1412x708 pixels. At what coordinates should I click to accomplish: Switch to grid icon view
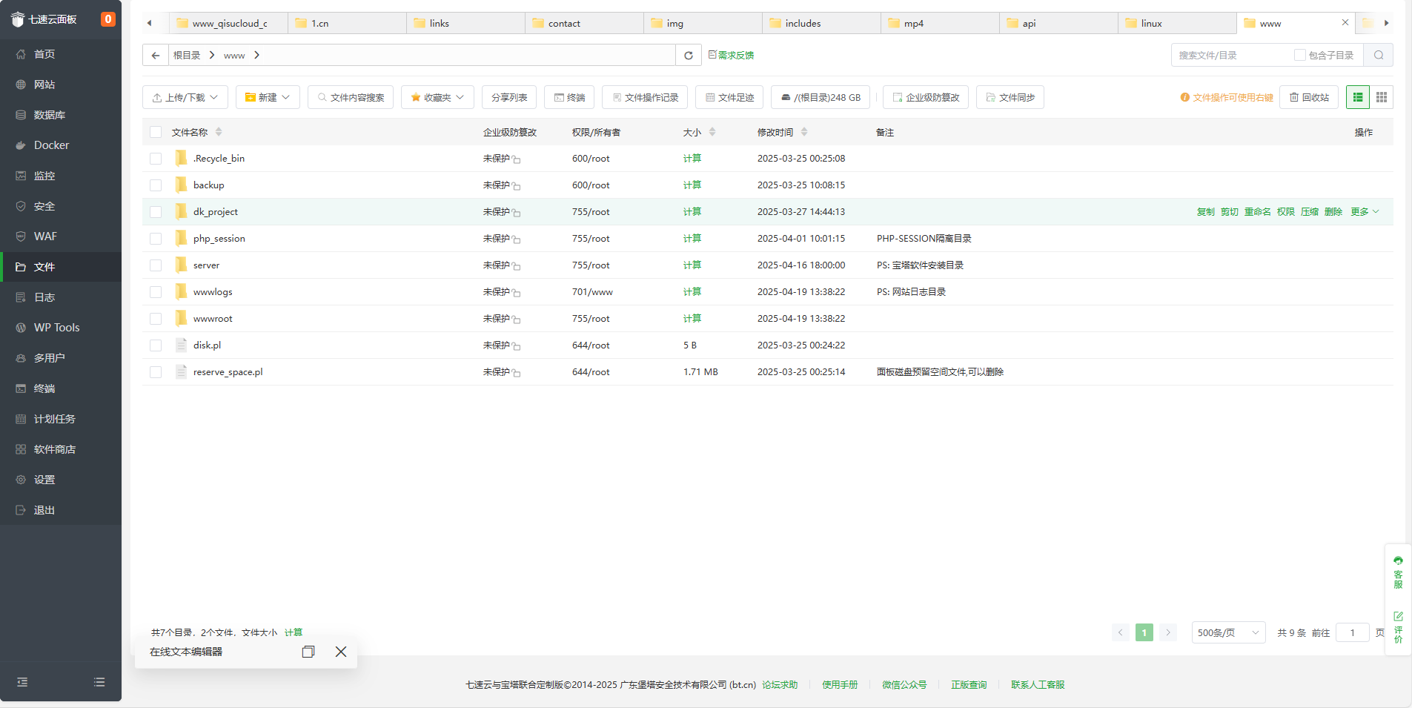[1382, 97]
